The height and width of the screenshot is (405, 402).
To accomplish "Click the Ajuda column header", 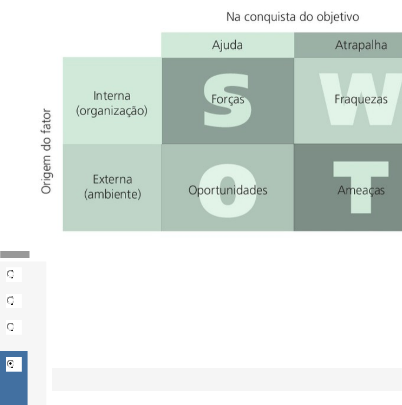I will pos(227,45).
